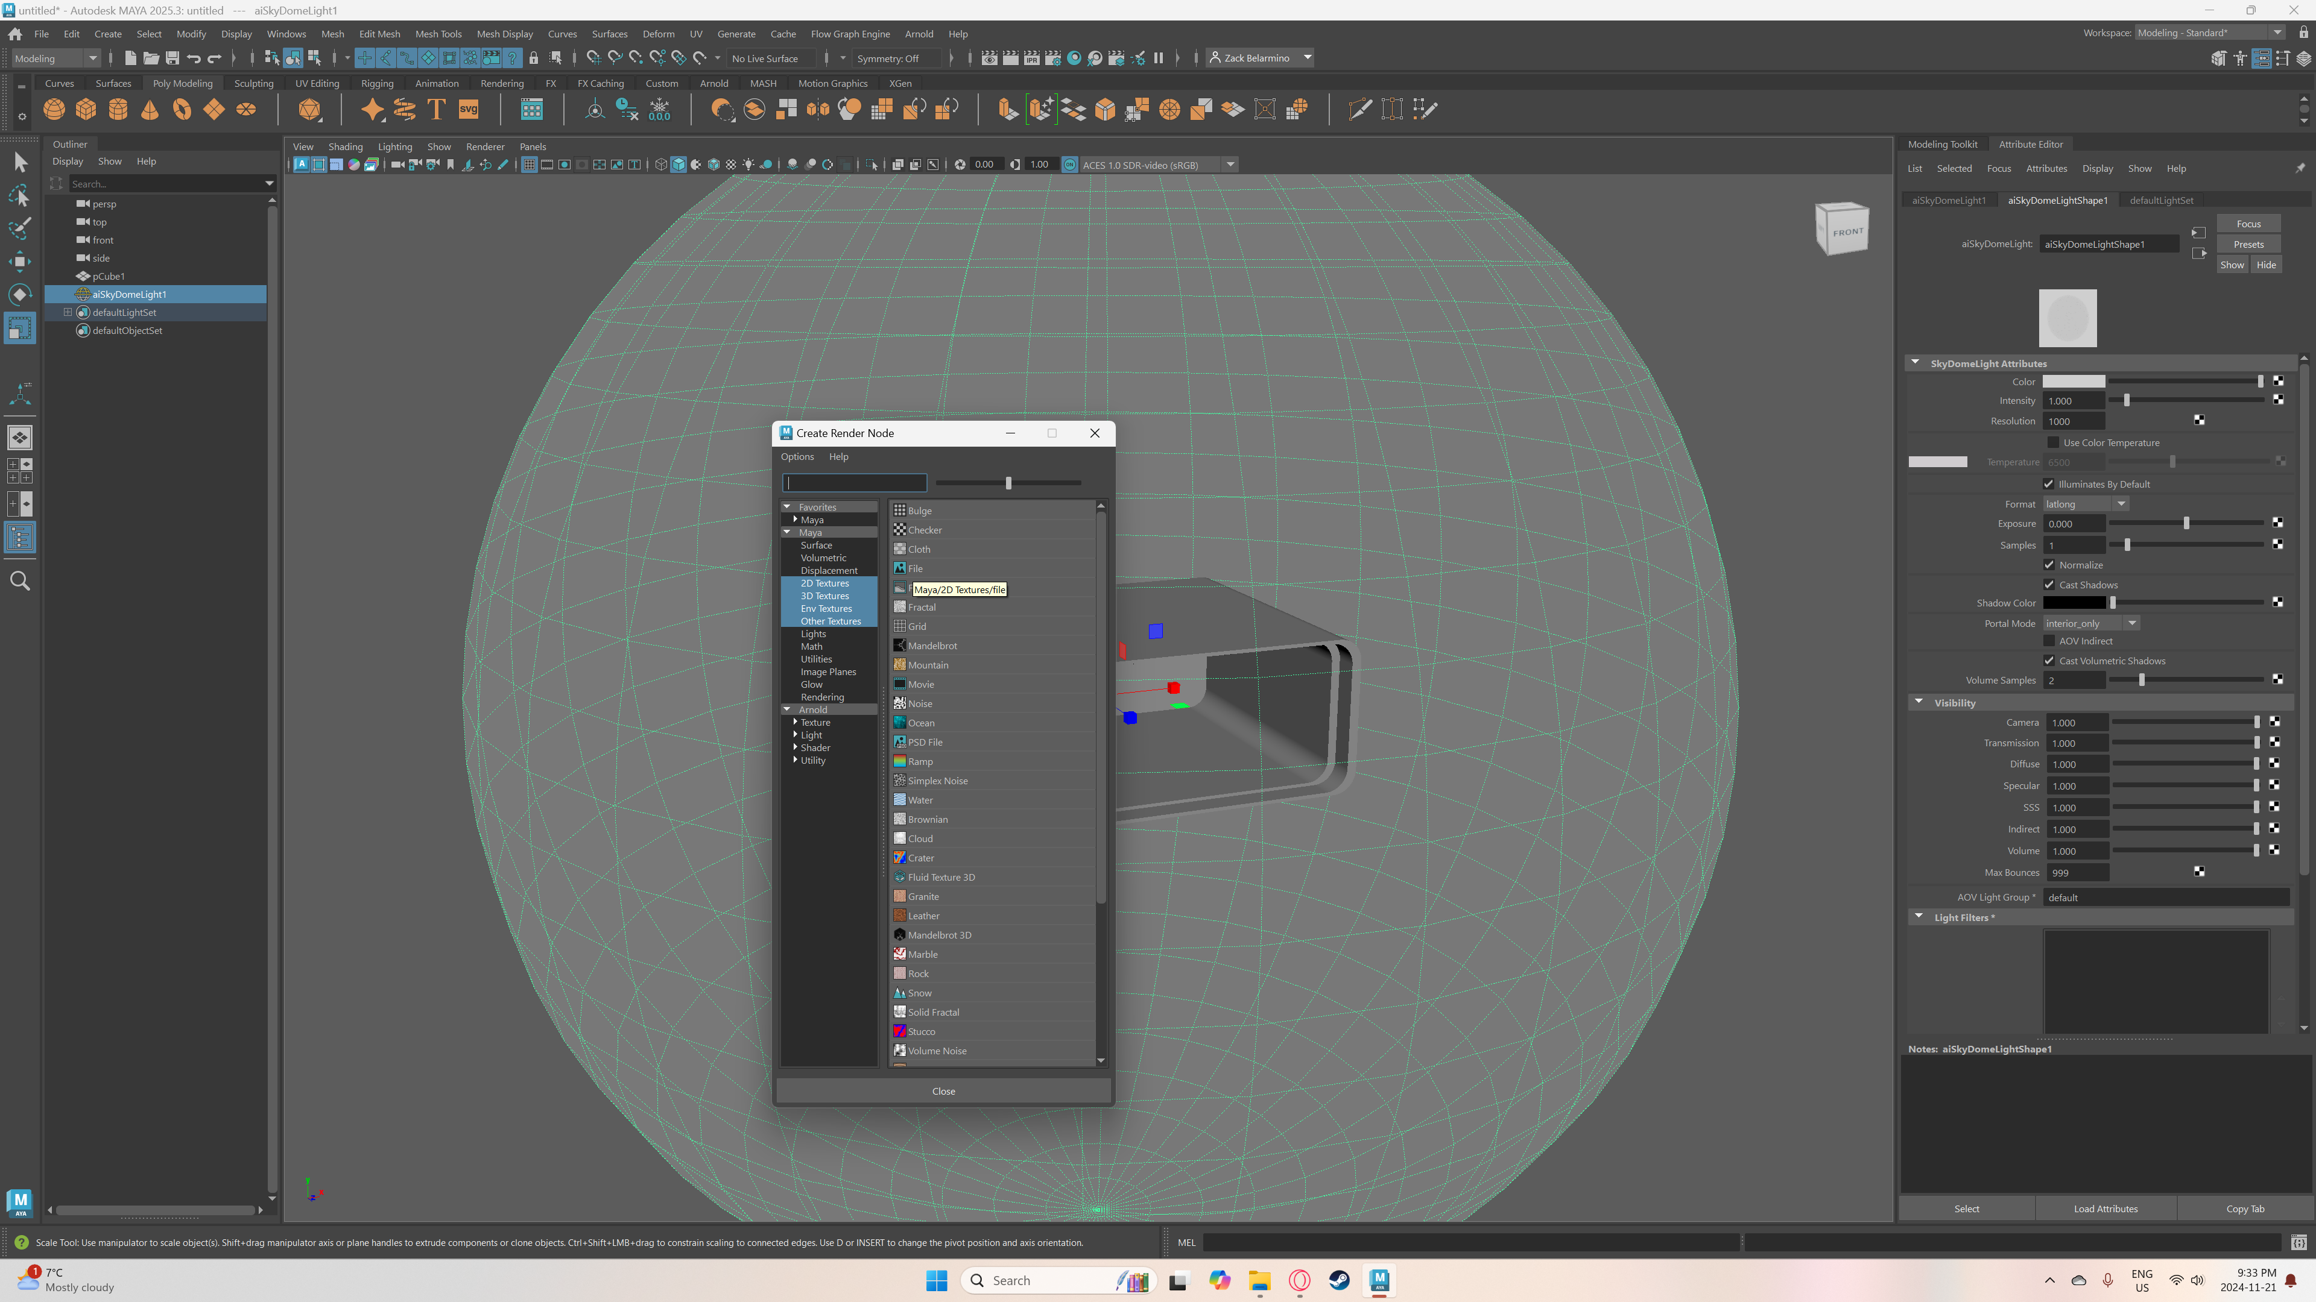Collapse SkyDomeLight Attributes section

pyautogui.click(x=1915, y=363)
